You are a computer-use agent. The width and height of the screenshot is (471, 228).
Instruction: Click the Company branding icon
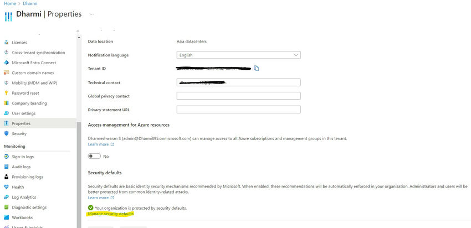[x=6, y=103]
